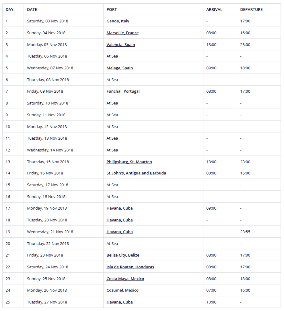Click Havana, Cuba link for 19 Nov
The width and height of the screenshot is (284, 311).
[119, 208]
